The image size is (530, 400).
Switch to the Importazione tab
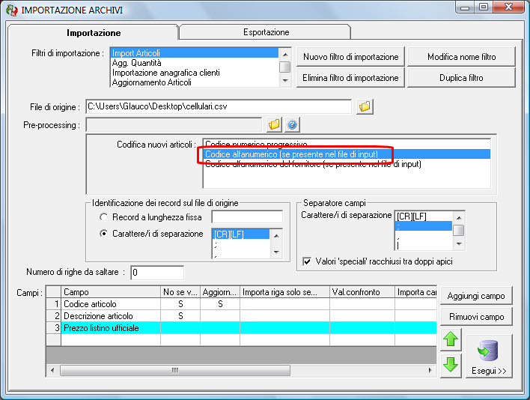pyautogui.click(x=94, y=33)
